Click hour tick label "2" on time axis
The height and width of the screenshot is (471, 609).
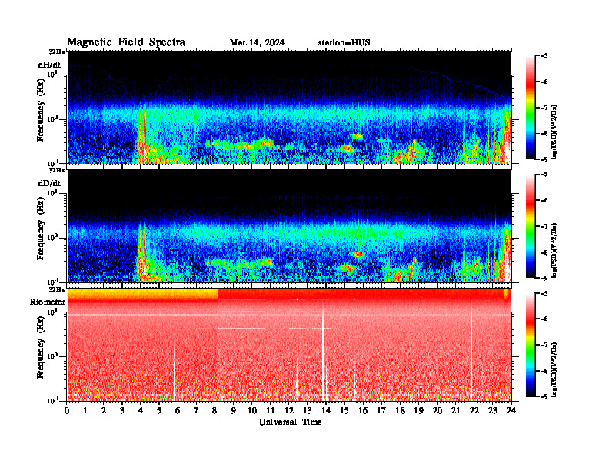pyautogui.click(x=104, y=410)
